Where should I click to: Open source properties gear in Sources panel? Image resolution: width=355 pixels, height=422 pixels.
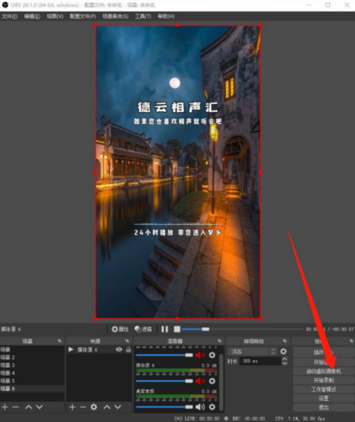tap(94, 406)
